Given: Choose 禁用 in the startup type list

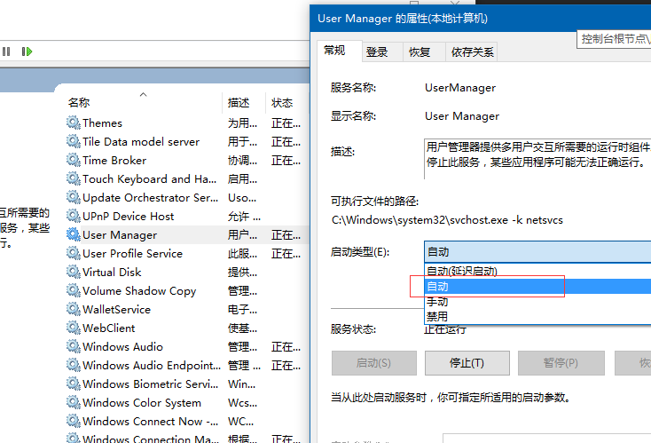Looking at the screenshot, I should 437,316.
